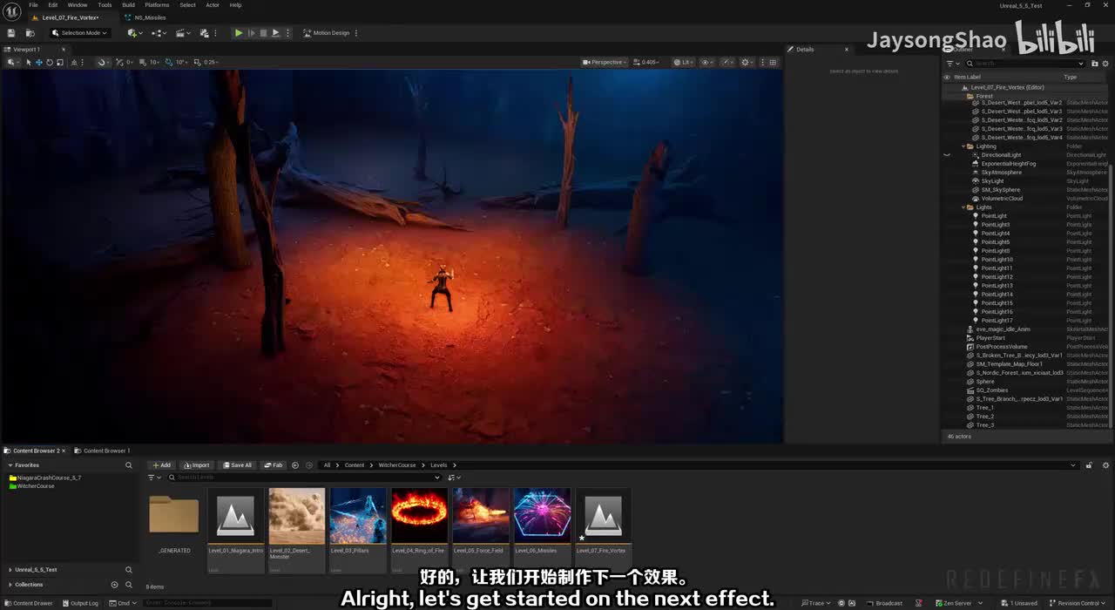Collapse the Lighting folder in Outliner

pyautogui.click(x=963, y=146)
